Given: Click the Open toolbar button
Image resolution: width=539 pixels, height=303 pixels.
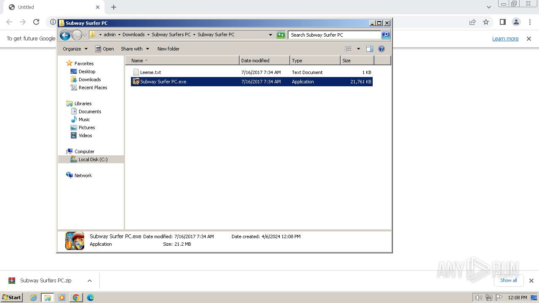Looking at the screenshot, I should [104, 49].
